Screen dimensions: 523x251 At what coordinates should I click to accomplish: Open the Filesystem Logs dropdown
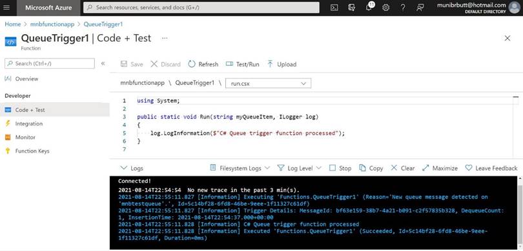pos(240,168)
